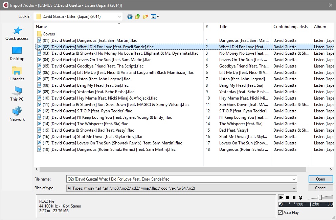Click the Open button

321,179
